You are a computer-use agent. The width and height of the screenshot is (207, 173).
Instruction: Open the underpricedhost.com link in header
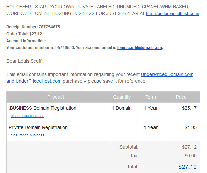coord(173,14)
